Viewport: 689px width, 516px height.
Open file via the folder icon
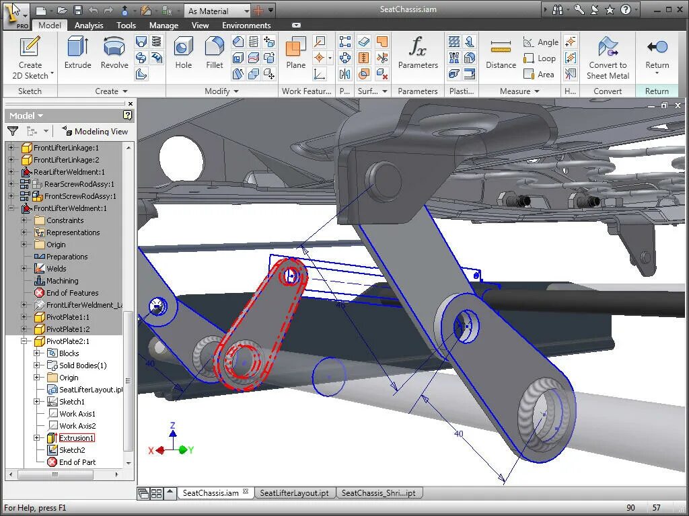[x=62, y=11]
